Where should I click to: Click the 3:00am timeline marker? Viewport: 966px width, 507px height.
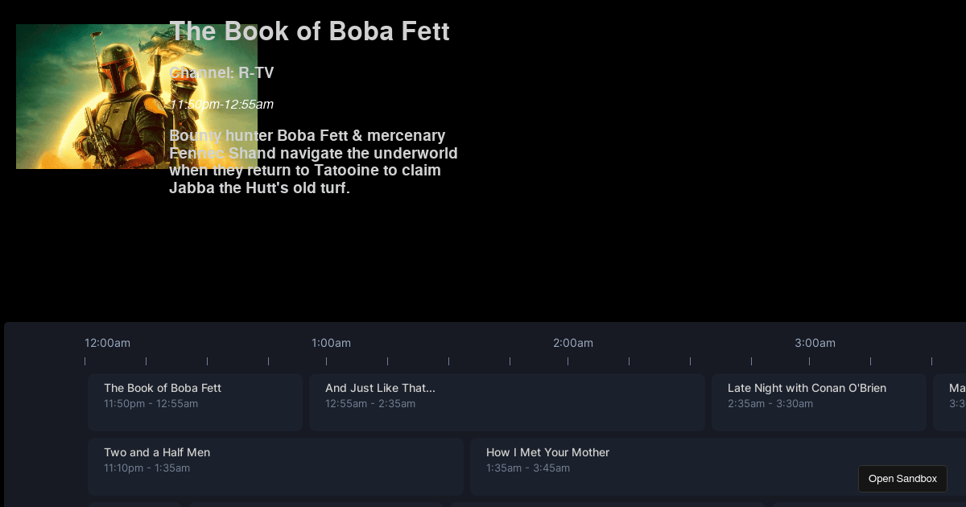click(815, 343)
